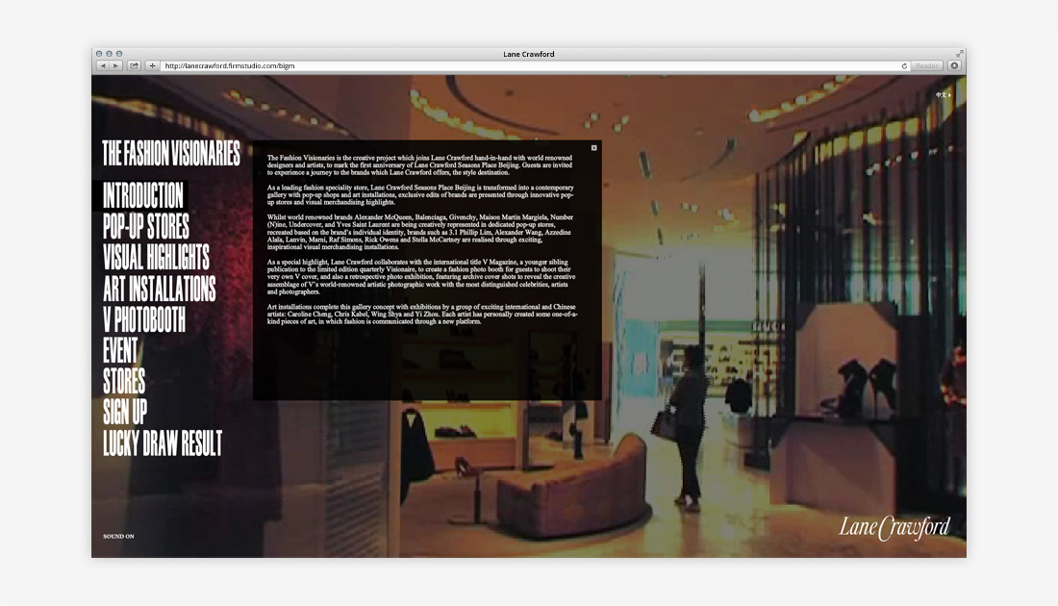Screen dimensions: 1058x606
Task: View the Stores page
Action: pos(124,381)
